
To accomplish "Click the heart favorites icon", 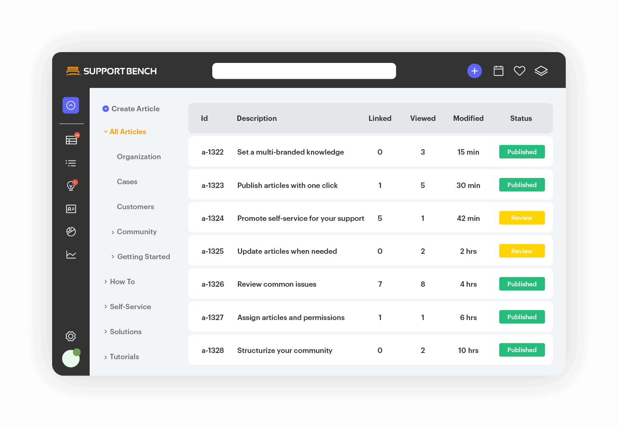I will pos(519,71).
